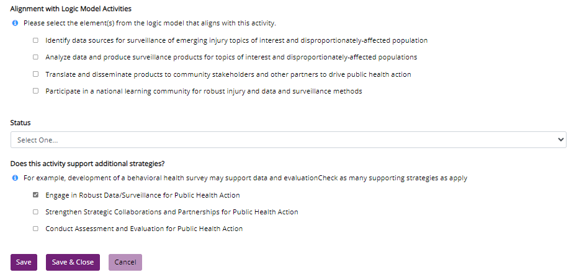Check 'Identify data sources for surveillance' checkbox
The image size is (574, 280).
(x=35, y=41)
